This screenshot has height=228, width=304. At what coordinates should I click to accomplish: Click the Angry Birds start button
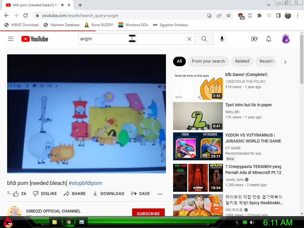tap(8, 222)
